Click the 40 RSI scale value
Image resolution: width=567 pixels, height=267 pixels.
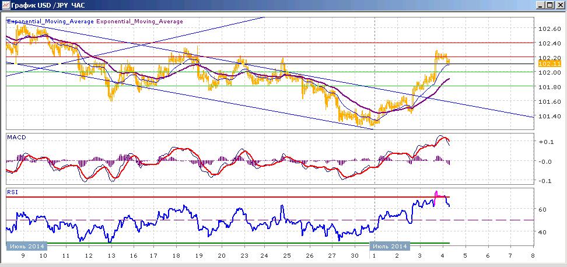(542, 232)
